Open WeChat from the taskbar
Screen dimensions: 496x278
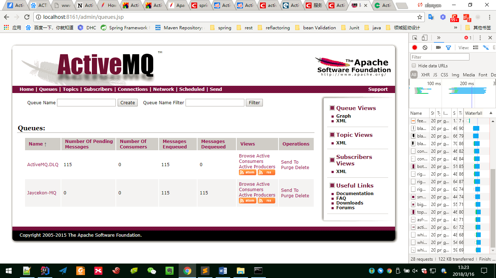tap(151, 270)
